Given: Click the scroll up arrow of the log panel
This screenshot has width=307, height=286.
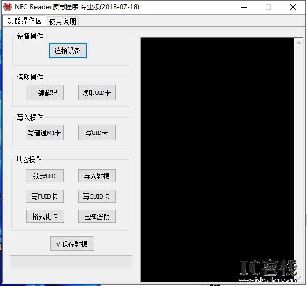Looking at the screenshot, I should [x=298, y=43].
